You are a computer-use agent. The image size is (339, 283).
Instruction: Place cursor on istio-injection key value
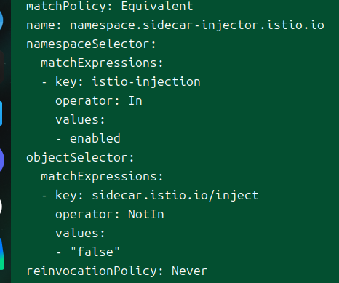point(146,81)
